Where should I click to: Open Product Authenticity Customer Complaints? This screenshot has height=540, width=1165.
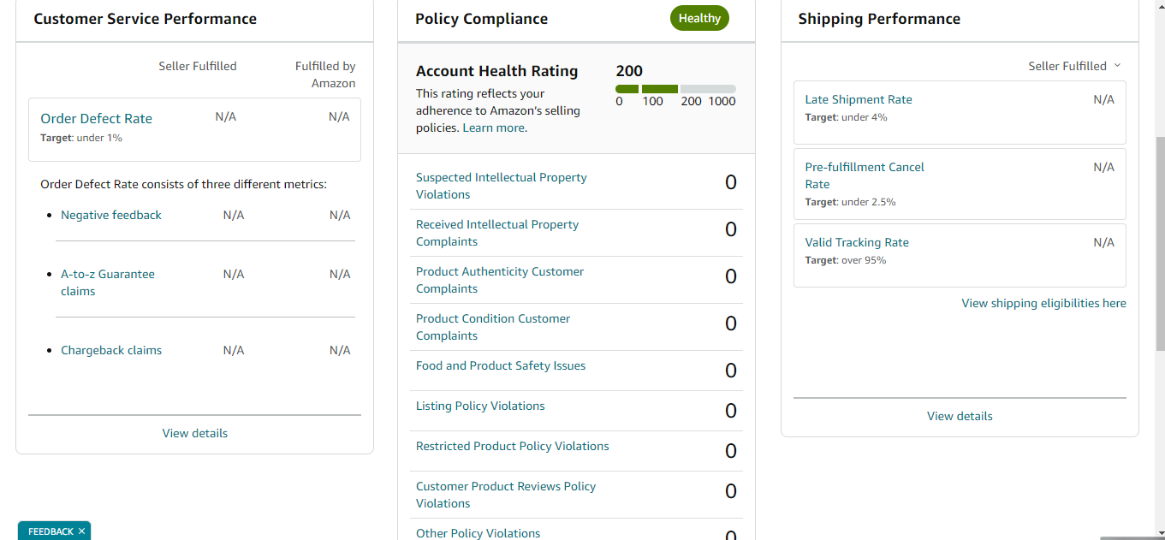click(x=500, y=280)
